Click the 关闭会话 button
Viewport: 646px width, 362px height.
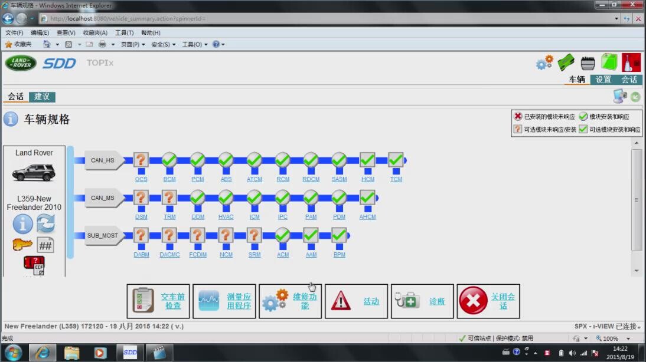tap(488, 301)
